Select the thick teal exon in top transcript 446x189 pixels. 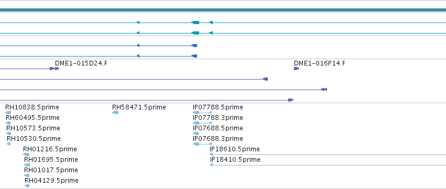(195, 23)
